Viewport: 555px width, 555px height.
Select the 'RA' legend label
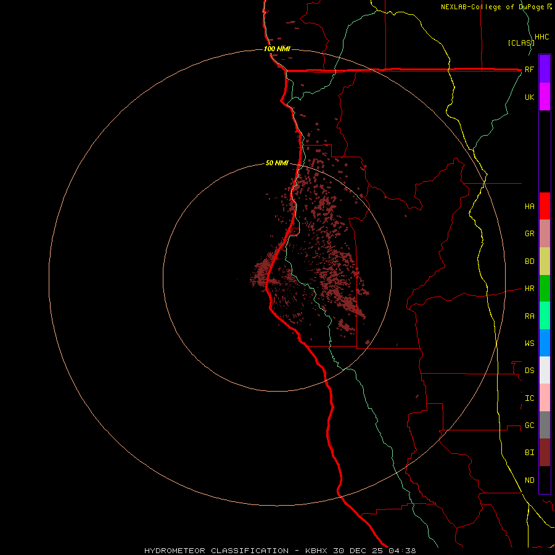pyautogui.click(x=529, y=316)
